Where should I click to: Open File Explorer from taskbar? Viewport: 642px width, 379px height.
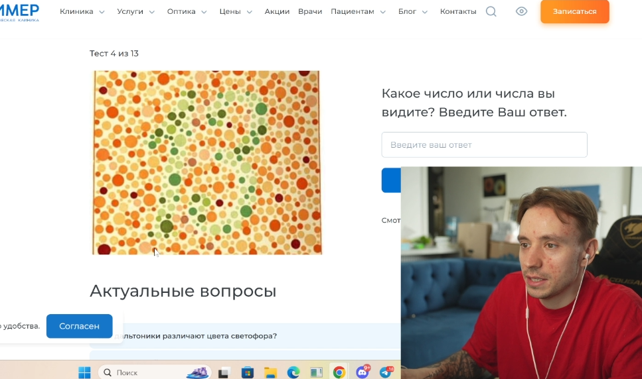270,372
